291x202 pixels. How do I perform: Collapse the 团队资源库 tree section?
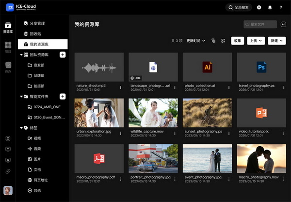coord(21,55)
